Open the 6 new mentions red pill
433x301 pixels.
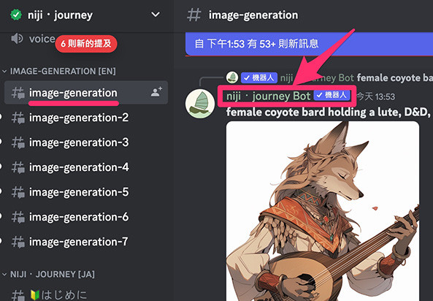pyautogui.click(x=86, y=44)
